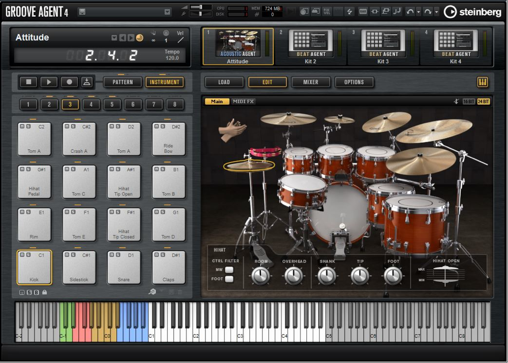Open the preset dropdown in top bar
This screenshot has height=363, width=508.
(168, 12)
